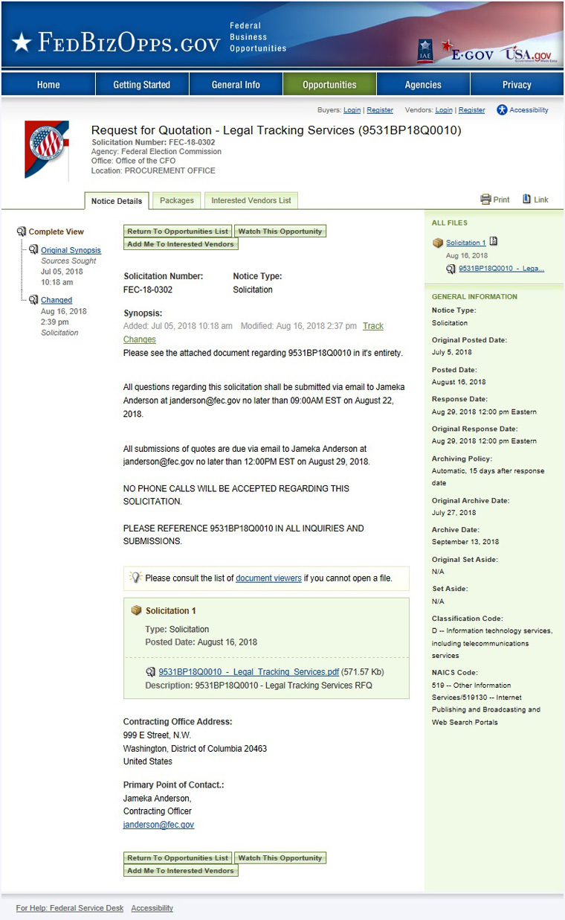Image resolution: width=565 pixels, height=920 pixels.
Task: Click the Archive Date September 13, 2018 value
Action: tap(465, 542)
